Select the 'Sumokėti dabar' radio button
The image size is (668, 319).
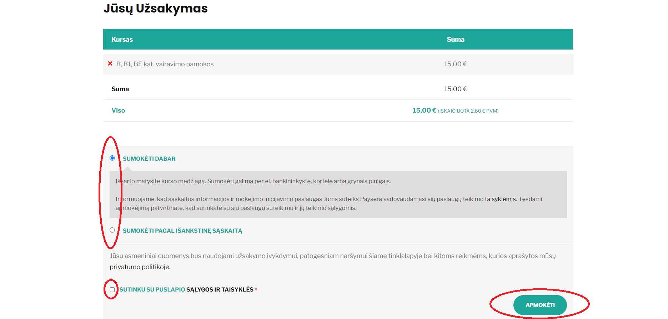tap(112, 158)
